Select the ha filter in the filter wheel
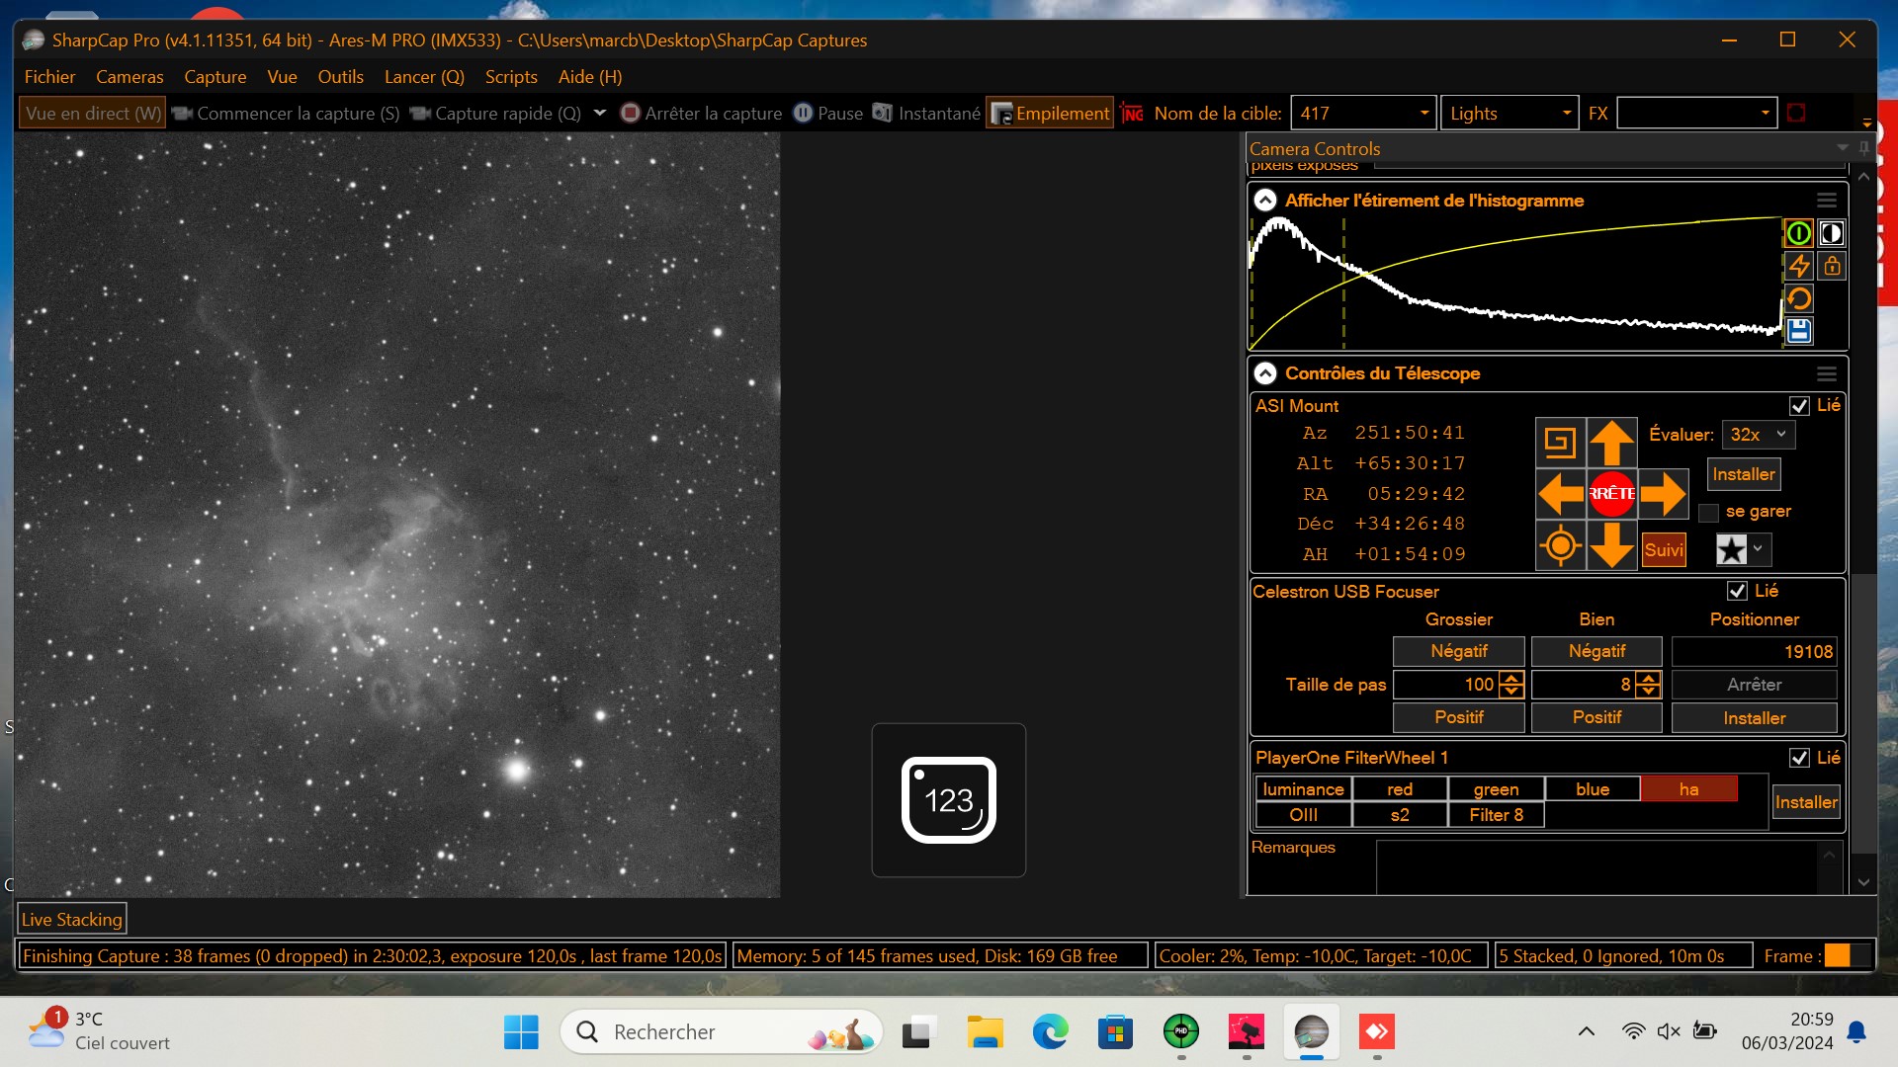The width and height of the screenshot is (1898, 1067). coord(1689,788)
